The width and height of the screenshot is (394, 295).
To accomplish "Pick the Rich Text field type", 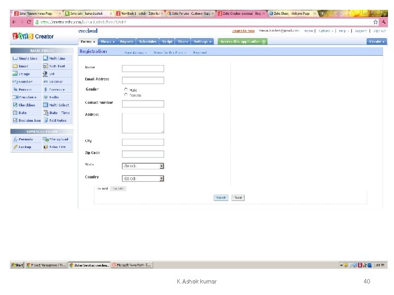I will click(x=57, y=66).
